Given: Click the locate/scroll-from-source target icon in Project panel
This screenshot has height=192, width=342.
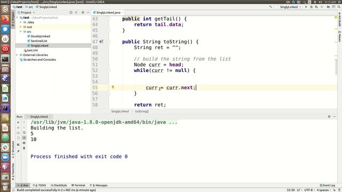Looking at the screenshot, I should tap(71, 13).
